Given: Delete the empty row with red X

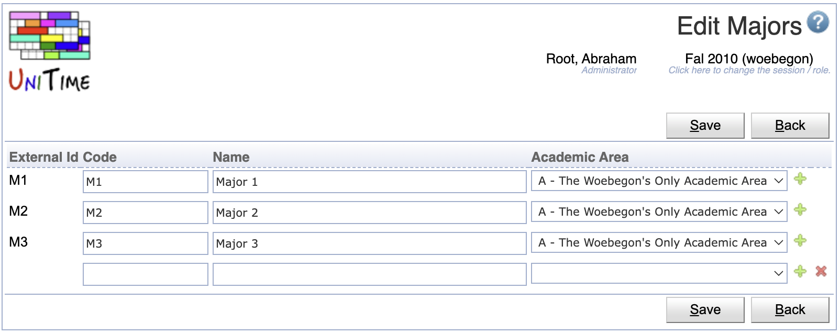Looking at the screenshot, I should (821, 271).
